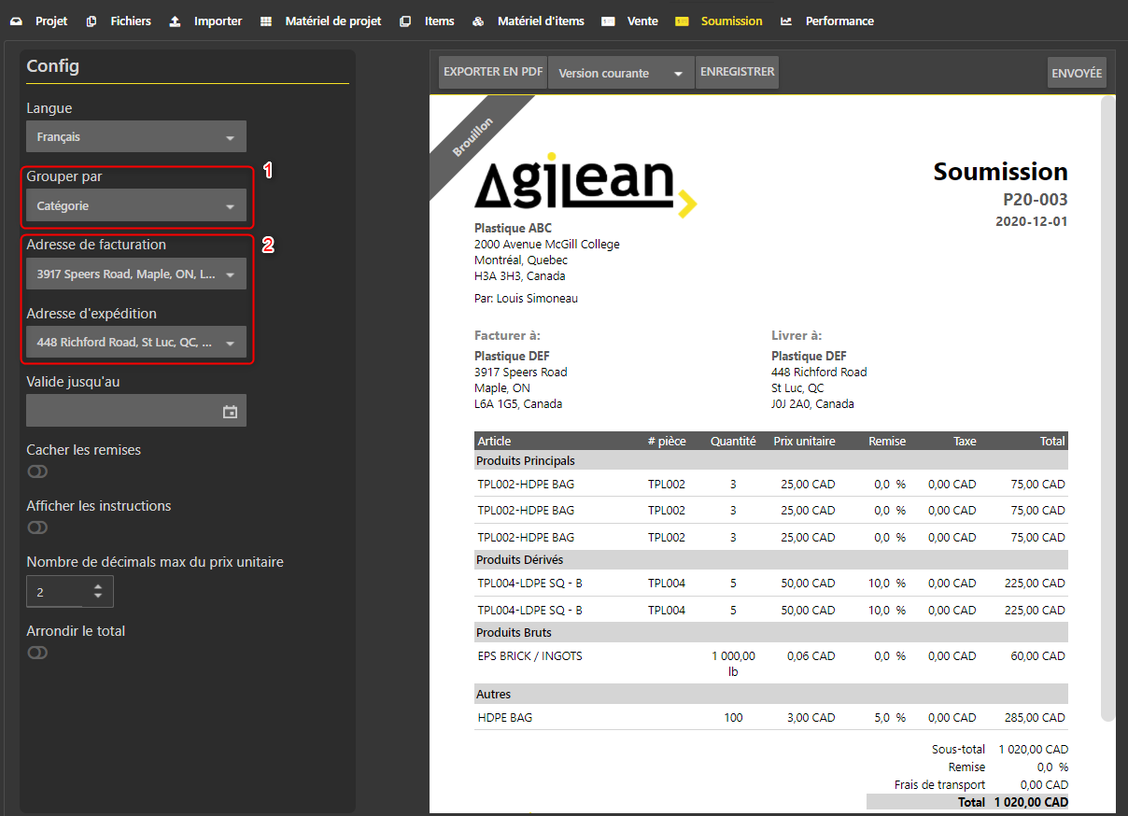Click the quote number P20-003
1128x816 pixels.
1035,199
